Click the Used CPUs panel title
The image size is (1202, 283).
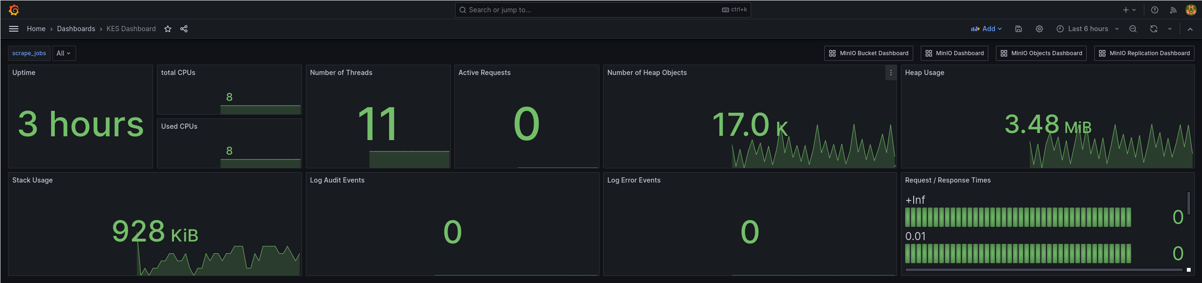pyautogui.click(x=179, y=126)
